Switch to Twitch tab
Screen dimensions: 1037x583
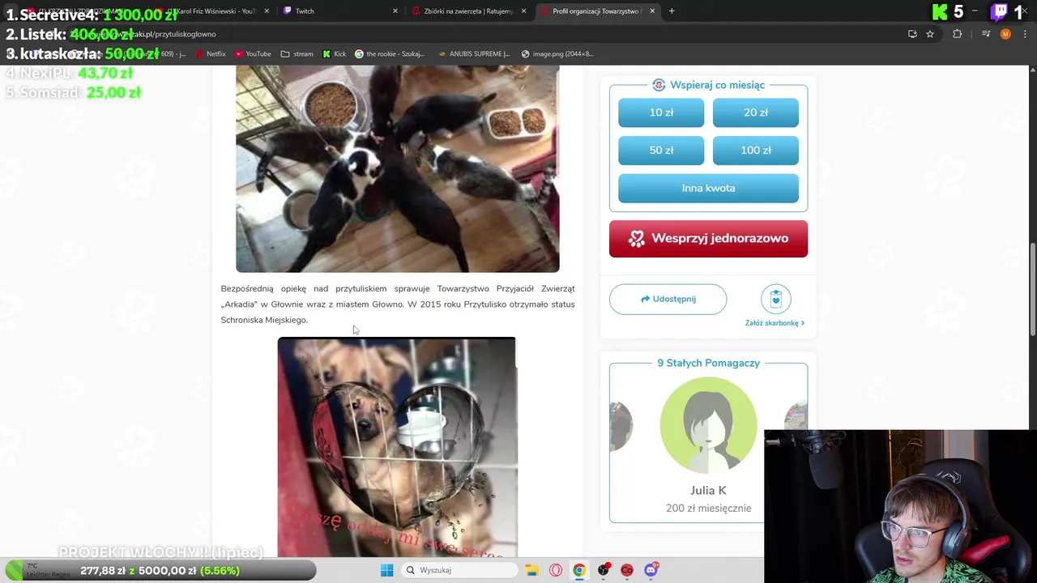point(339,11)
